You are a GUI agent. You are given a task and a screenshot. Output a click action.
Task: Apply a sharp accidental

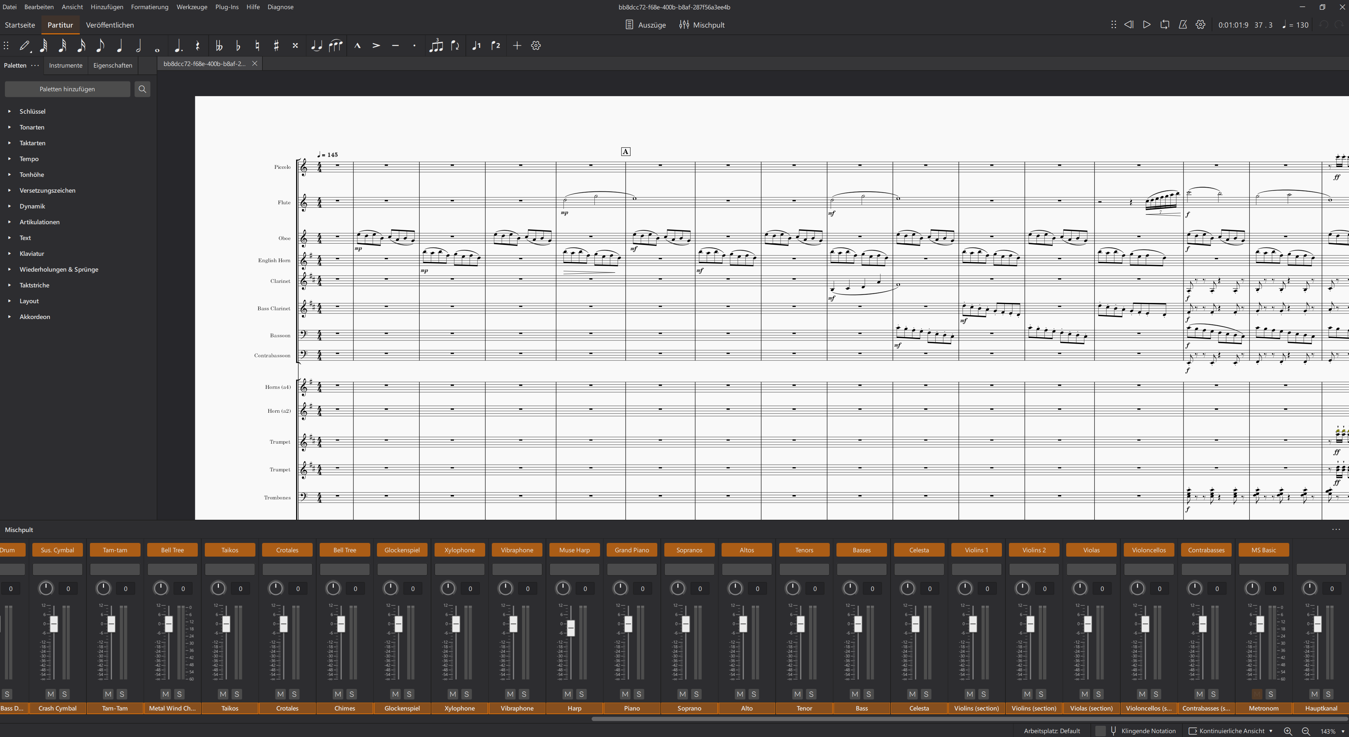click(x=276, y=46)
